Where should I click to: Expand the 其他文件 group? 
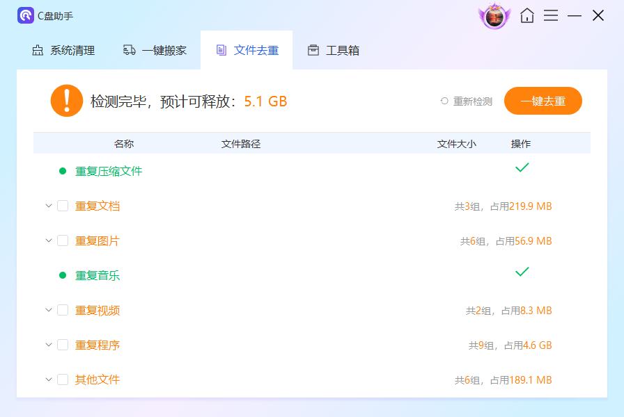pos(47,379)
